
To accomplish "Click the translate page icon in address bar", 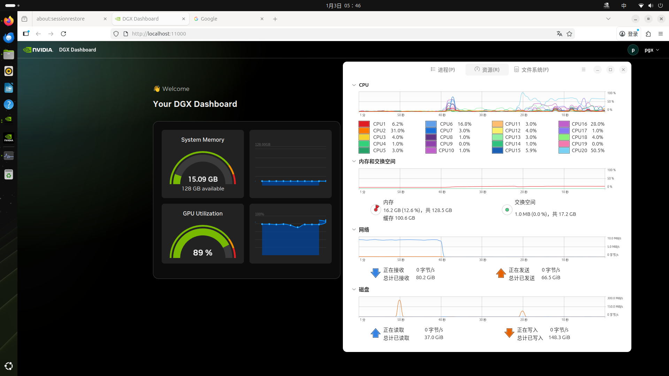I will (559, 34).
